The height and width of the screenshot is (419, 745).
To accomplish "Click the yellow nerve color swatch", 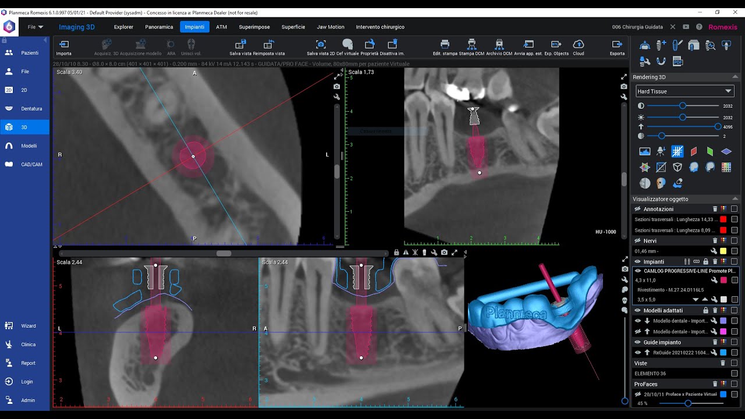I will [x=723, y=251].
